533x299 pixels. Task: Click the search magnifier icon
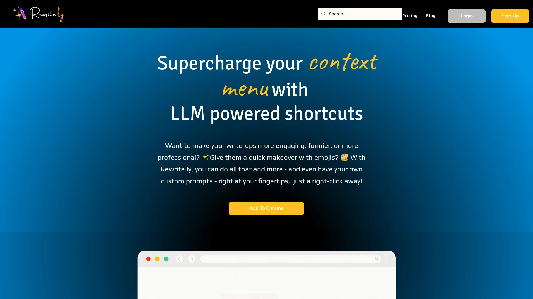tap(323, 14)
